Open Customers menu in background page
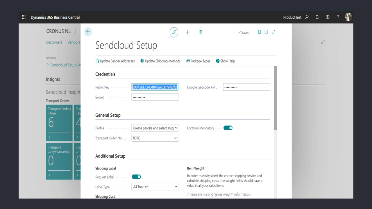 [x=54, y=42]
